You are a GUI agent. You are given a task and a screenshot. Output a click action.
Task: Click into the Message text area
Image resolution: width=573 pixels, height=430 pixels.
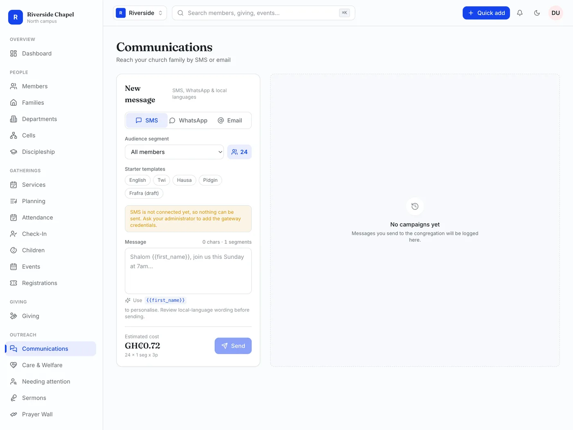click(x=188, y=271)
